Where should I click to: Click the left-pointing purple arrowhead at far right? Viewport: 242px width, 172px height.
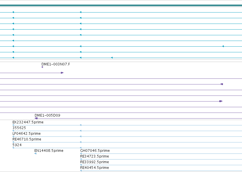click(222, 84)
